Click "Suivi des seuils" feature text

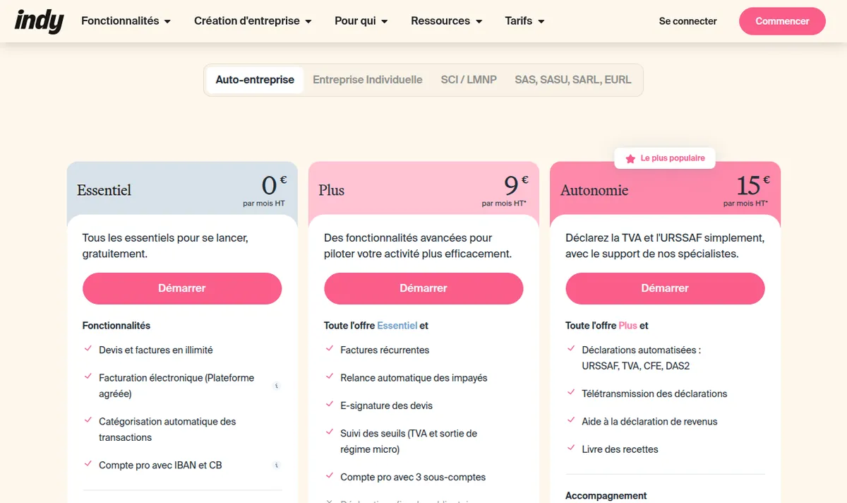(409, 442)
